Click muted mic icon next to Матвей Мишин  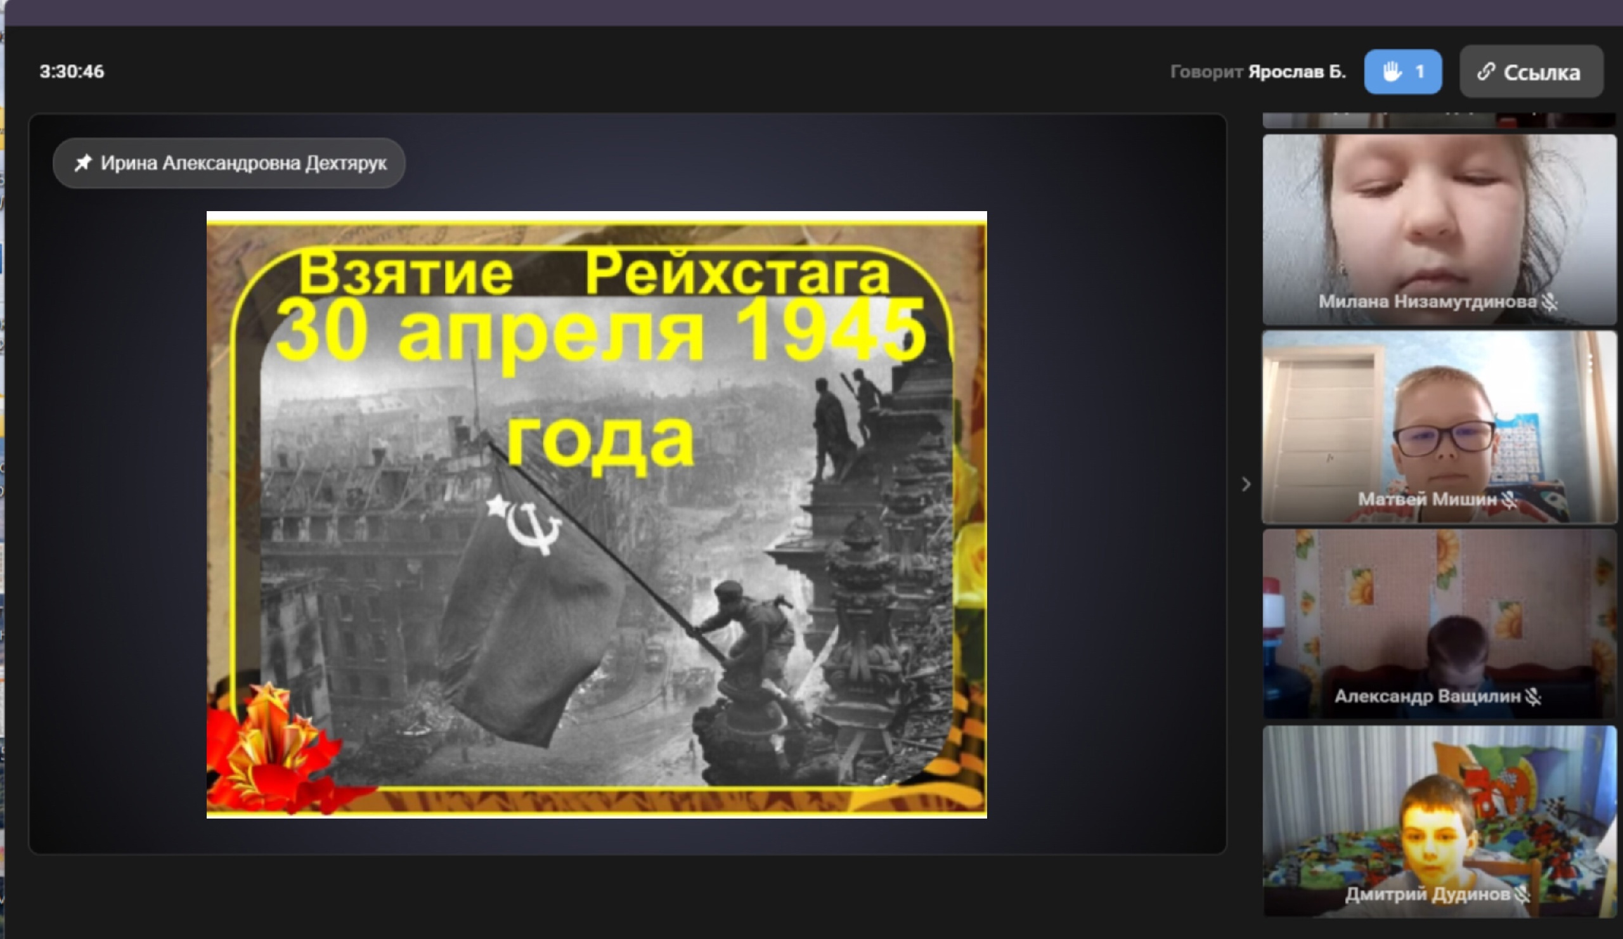pos(1509,499)
